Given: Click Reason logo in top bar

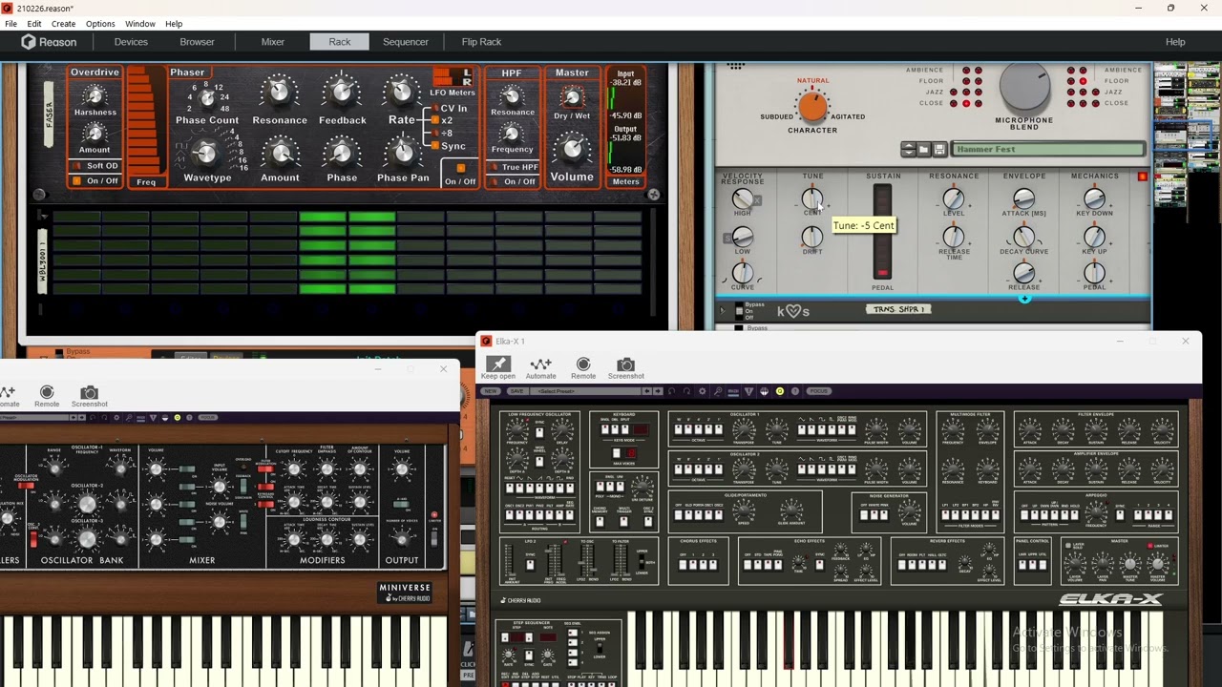Looking at the screenshot, I should pyautogui.click(x=49, y=42).
